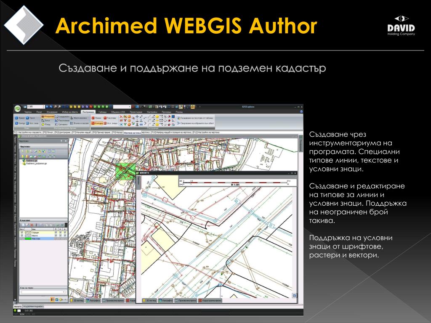Select Radnevo_podzemni.ge in the drawings tree

point(37,164)
